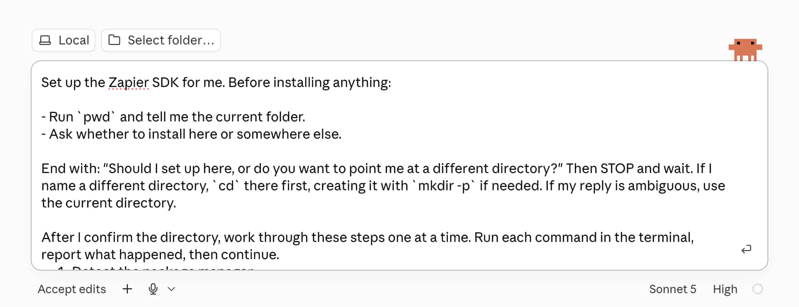The width and height of the screenshot is (799, 307).
Task: Change the High effort setting
Action: click(x=725, y=289)
